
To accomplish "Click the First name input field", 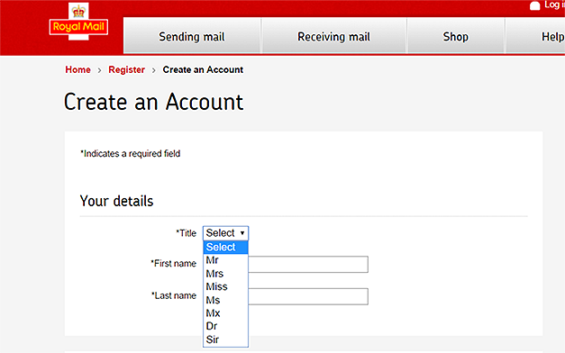I will (x=308, y=264).
